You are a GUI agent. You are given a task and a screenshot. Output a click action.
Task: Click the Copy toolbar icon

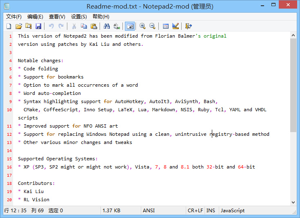point(84,26)
